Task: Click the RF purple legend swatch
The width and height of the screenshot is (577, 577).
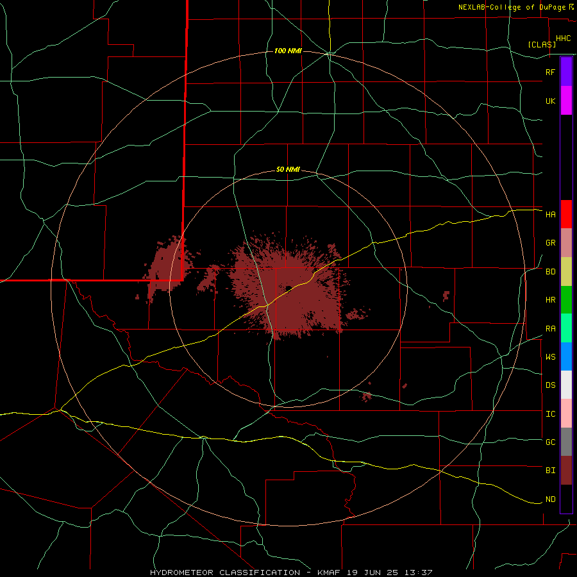Action: [x=566, y=72]
